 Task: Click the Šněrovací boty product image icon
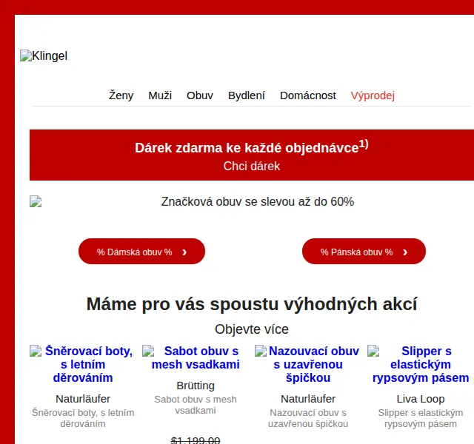(x=36, y=351)
